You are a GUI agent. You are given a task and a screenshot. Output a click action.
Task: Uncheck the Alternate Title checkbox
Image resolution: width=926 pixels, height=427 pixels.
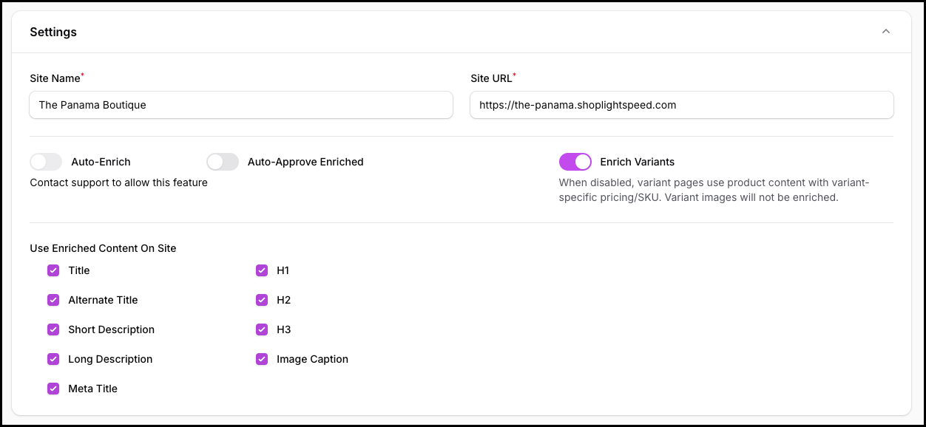pos(53,300)
